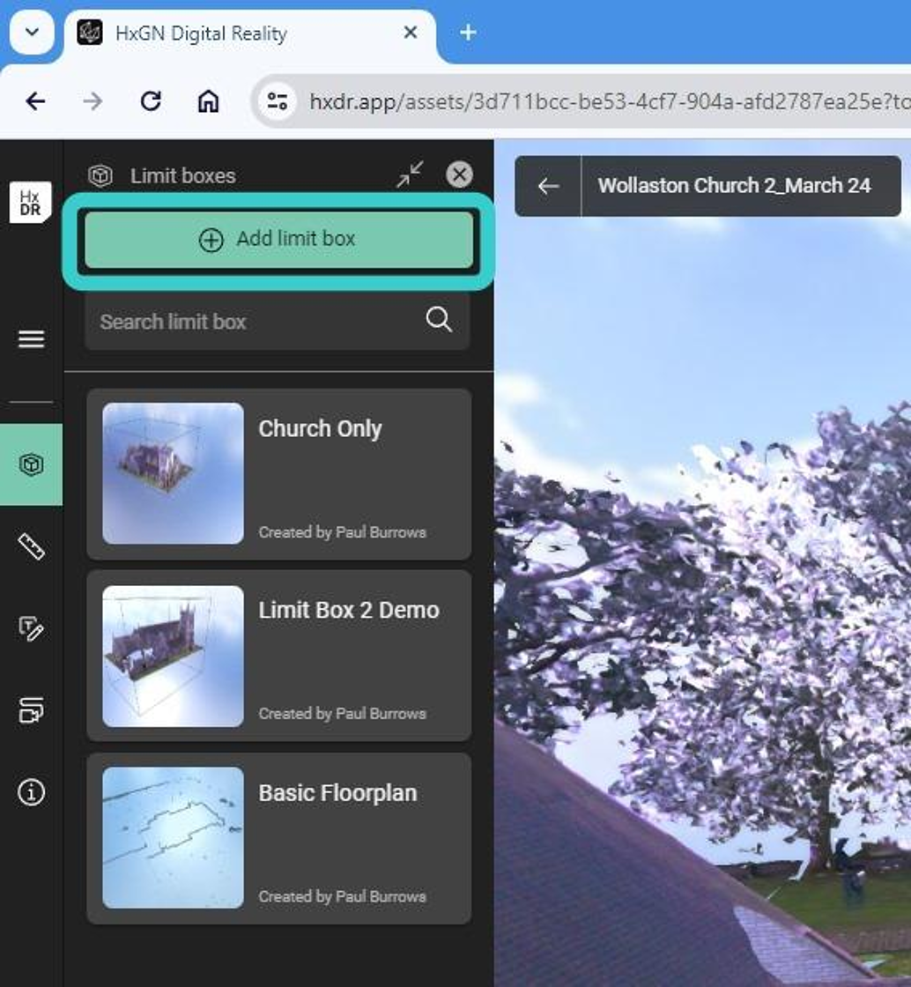
Task: Click the Wollaston Church 2_March 24 title
Action: [x=734, y=186]
